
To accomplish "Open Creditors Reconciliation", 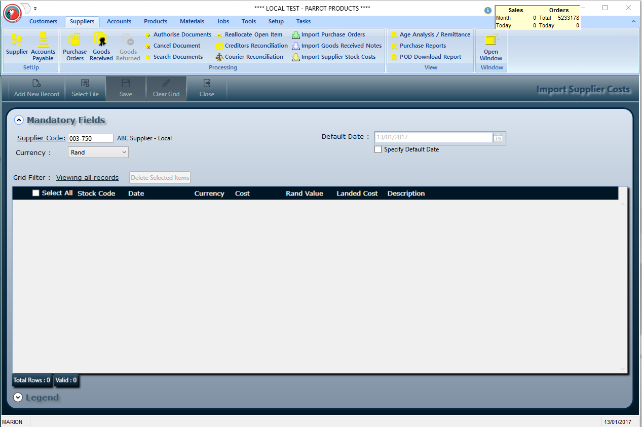I will pos(251,46).
